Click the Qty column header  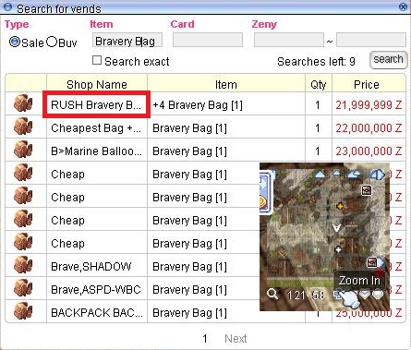(x=319, y=84)
